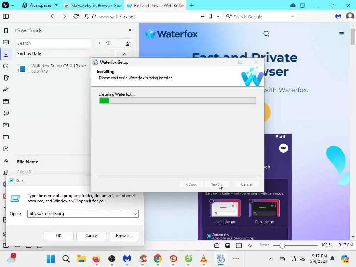Adjust the page zoom slider handle
Viewport: 356px width, 267px height.
[x=282, y=245]
